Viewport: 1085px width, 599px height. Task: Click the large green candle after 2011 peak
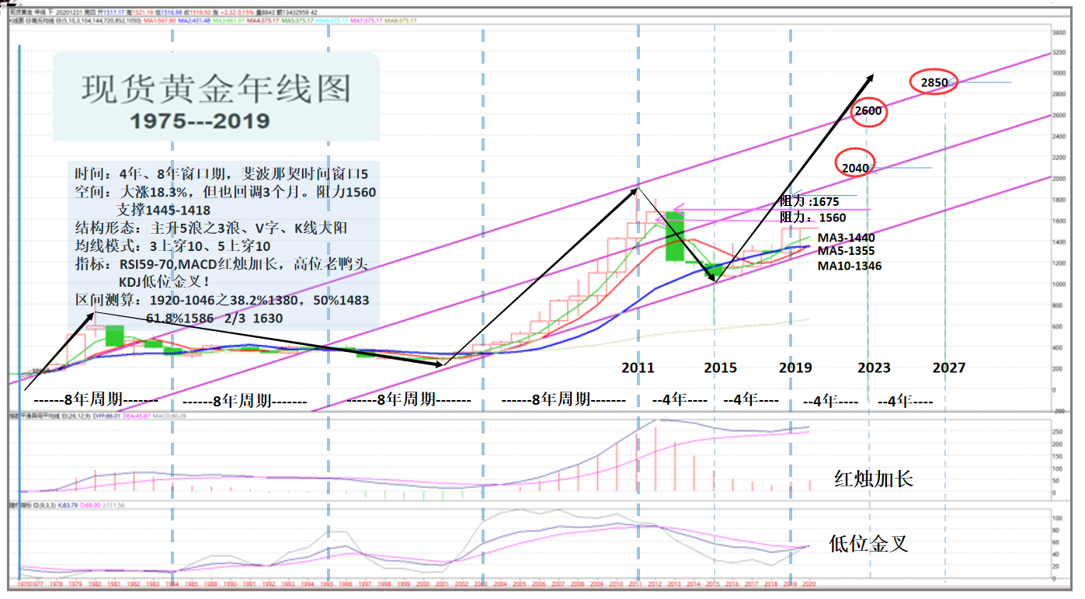pos(673,236)
